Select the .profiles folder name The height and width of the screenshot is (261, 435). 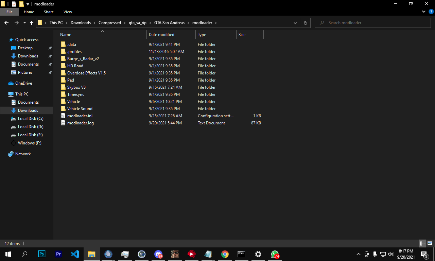(74, 52)
